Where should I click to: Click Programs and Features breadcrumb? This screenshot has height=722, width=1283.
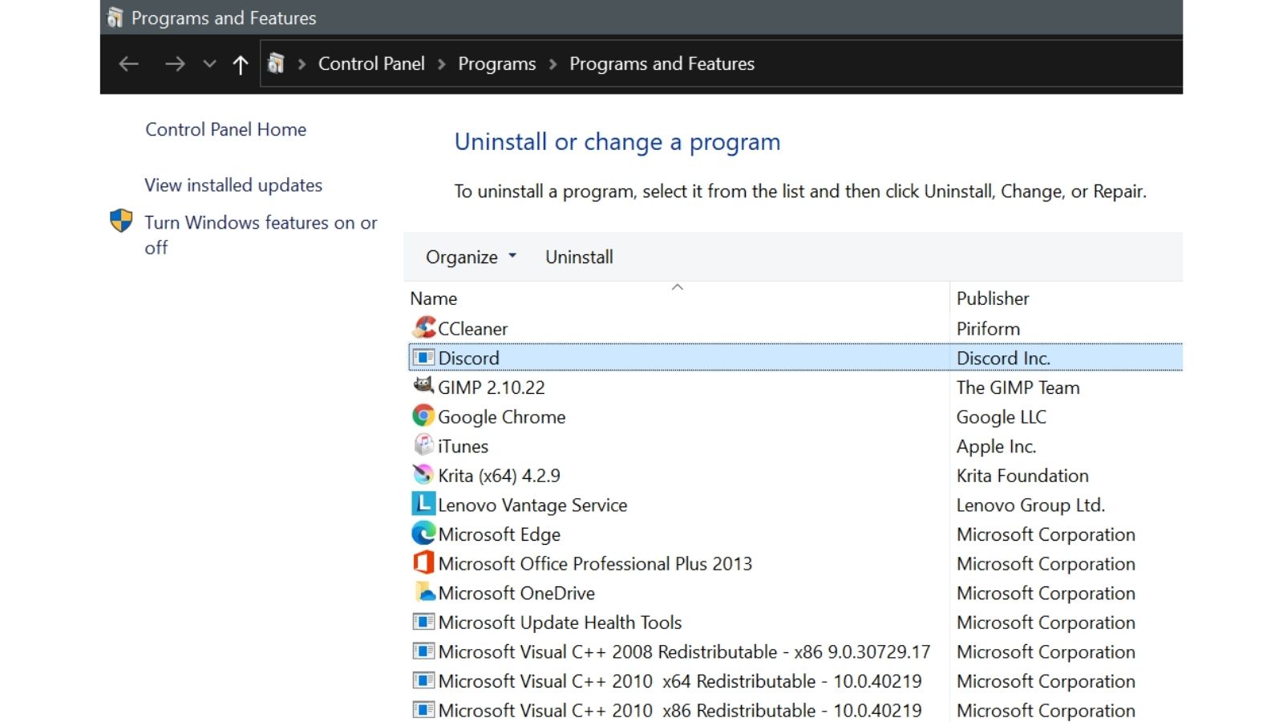662,63
